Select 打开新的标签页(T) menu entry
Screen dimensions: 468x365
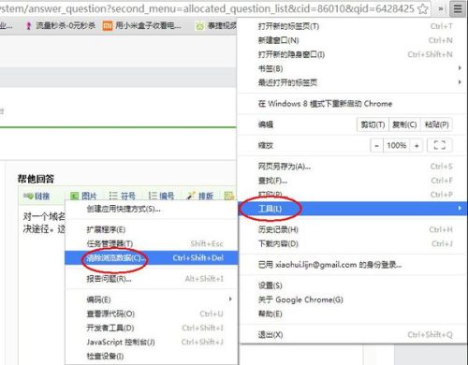(x=353, y=26)
